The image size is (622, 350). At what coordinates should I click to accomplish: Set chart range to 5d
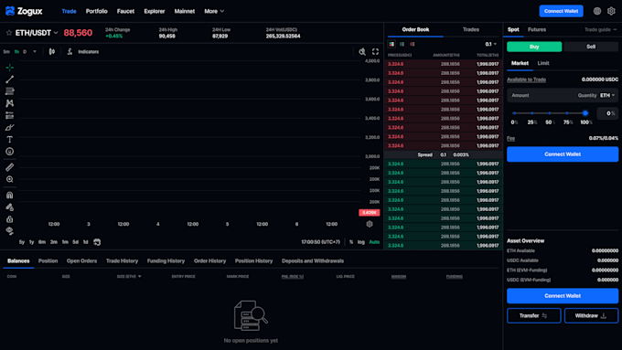(75, 242)
